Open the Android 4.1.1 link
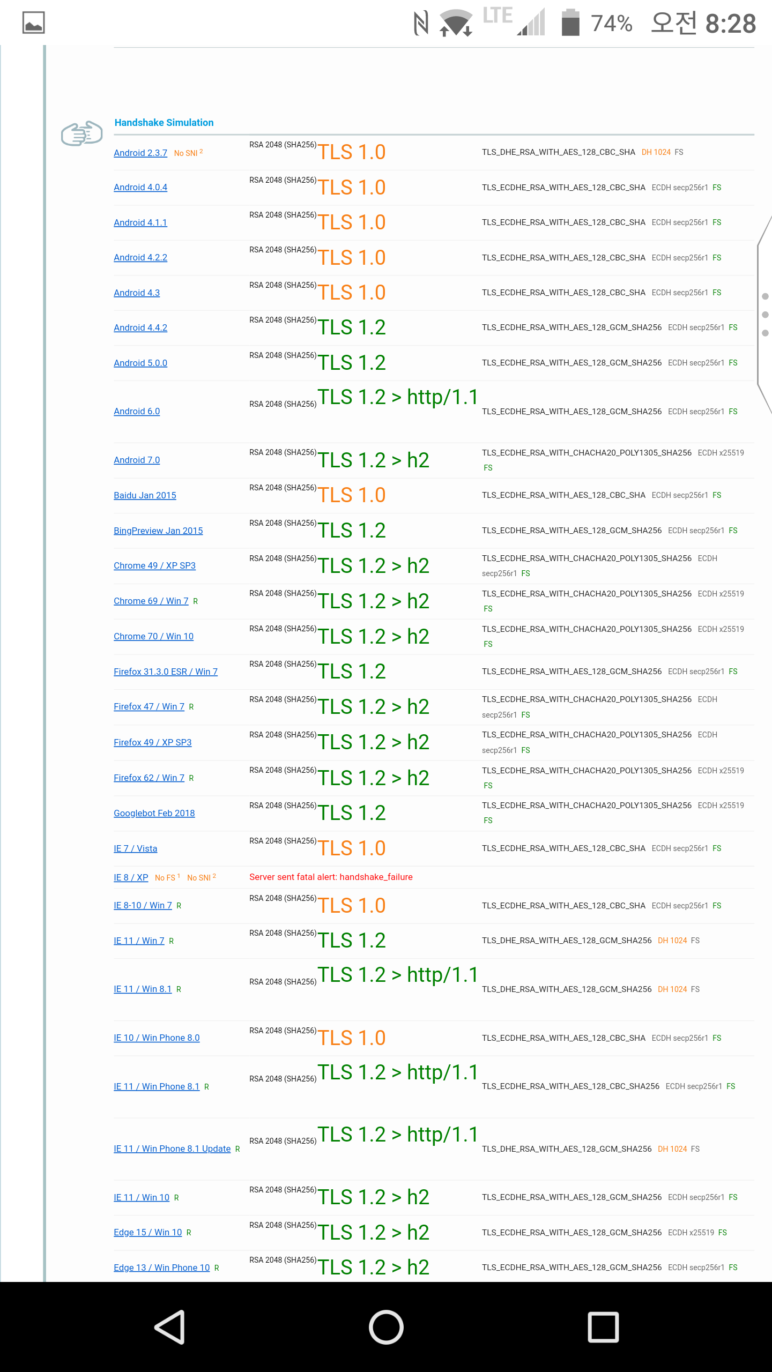 (140, 222)
